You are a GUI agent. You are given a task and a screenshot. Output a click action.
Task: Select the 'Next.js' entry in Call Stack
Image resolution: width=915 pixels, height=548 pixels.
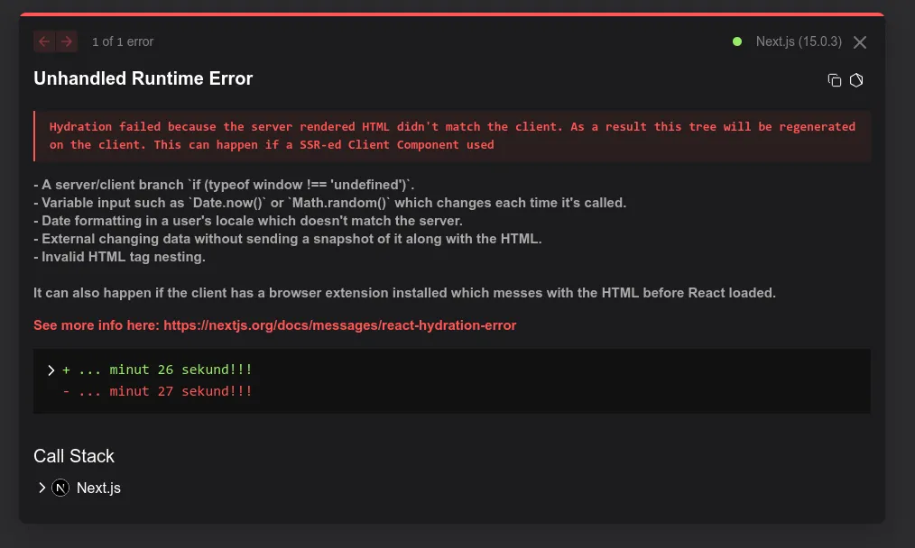[x=98, y=488]
